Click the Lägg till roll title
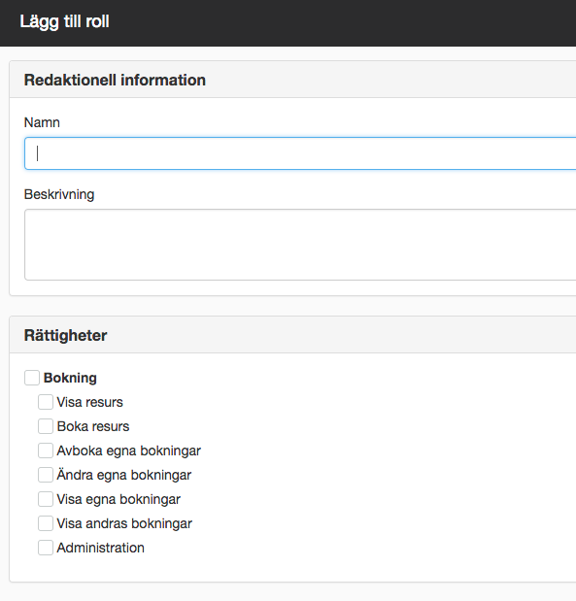576x601 pixels. pos(64,21)
